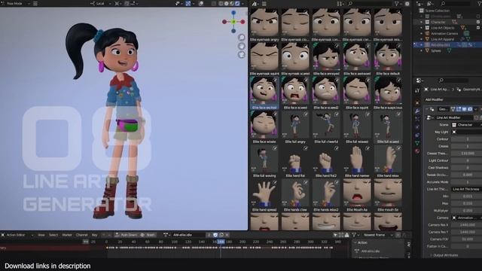Open the Select menu in Action Editor

pos(53,235)
